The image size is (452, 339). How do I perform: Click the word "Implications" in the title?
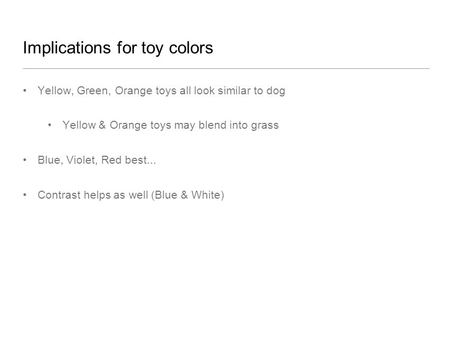67,48
